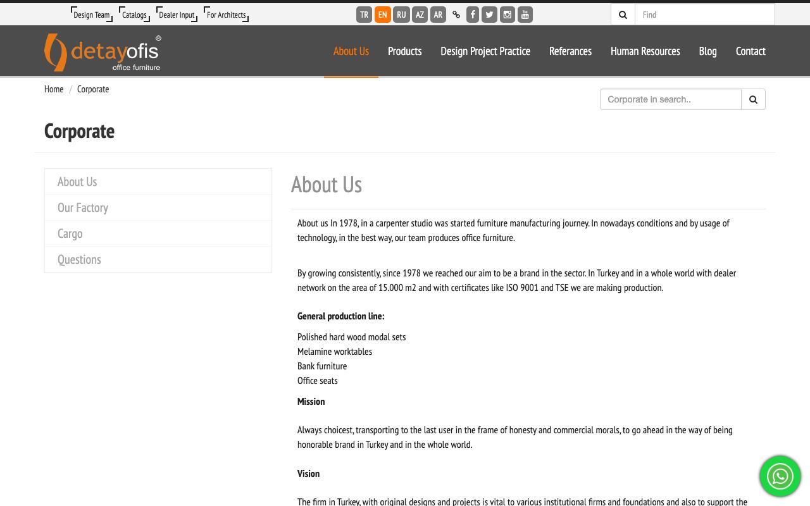Open the YouTube social icon

(525, 15)
